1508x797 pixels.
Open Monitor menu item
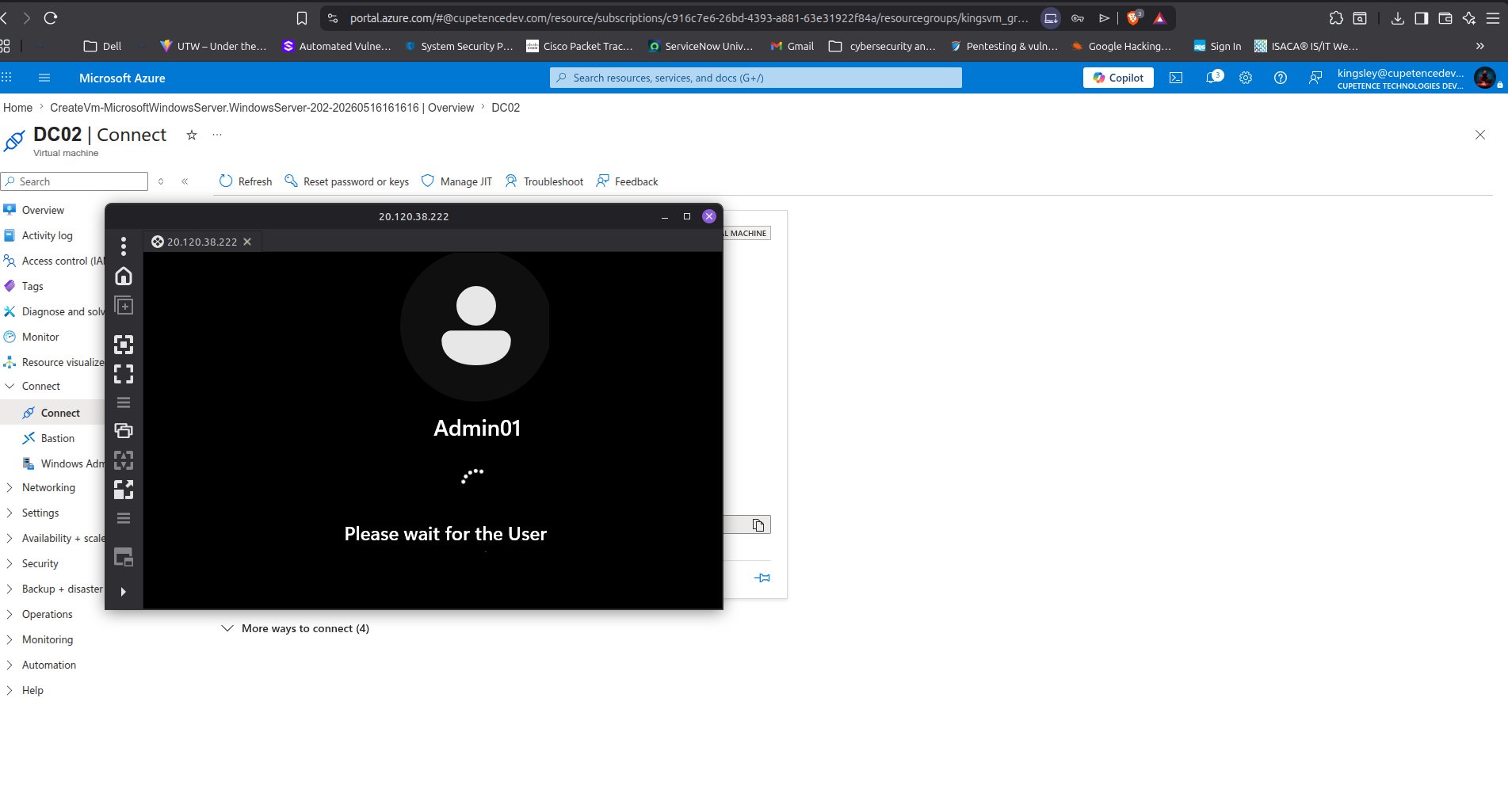coord(40,337)
